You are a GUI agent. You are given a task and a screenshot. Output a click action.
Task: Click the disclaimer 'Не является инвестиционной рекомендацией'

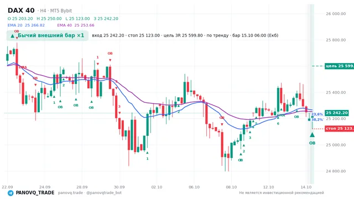point(282,193)
